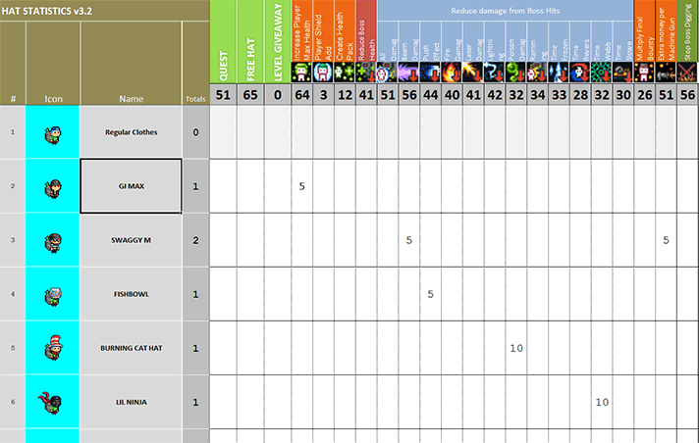This screenshot has height=443, width=699.
Task: Select the 'HAT STATISTICS v3.2' title cell
Action: coord(104,11)
